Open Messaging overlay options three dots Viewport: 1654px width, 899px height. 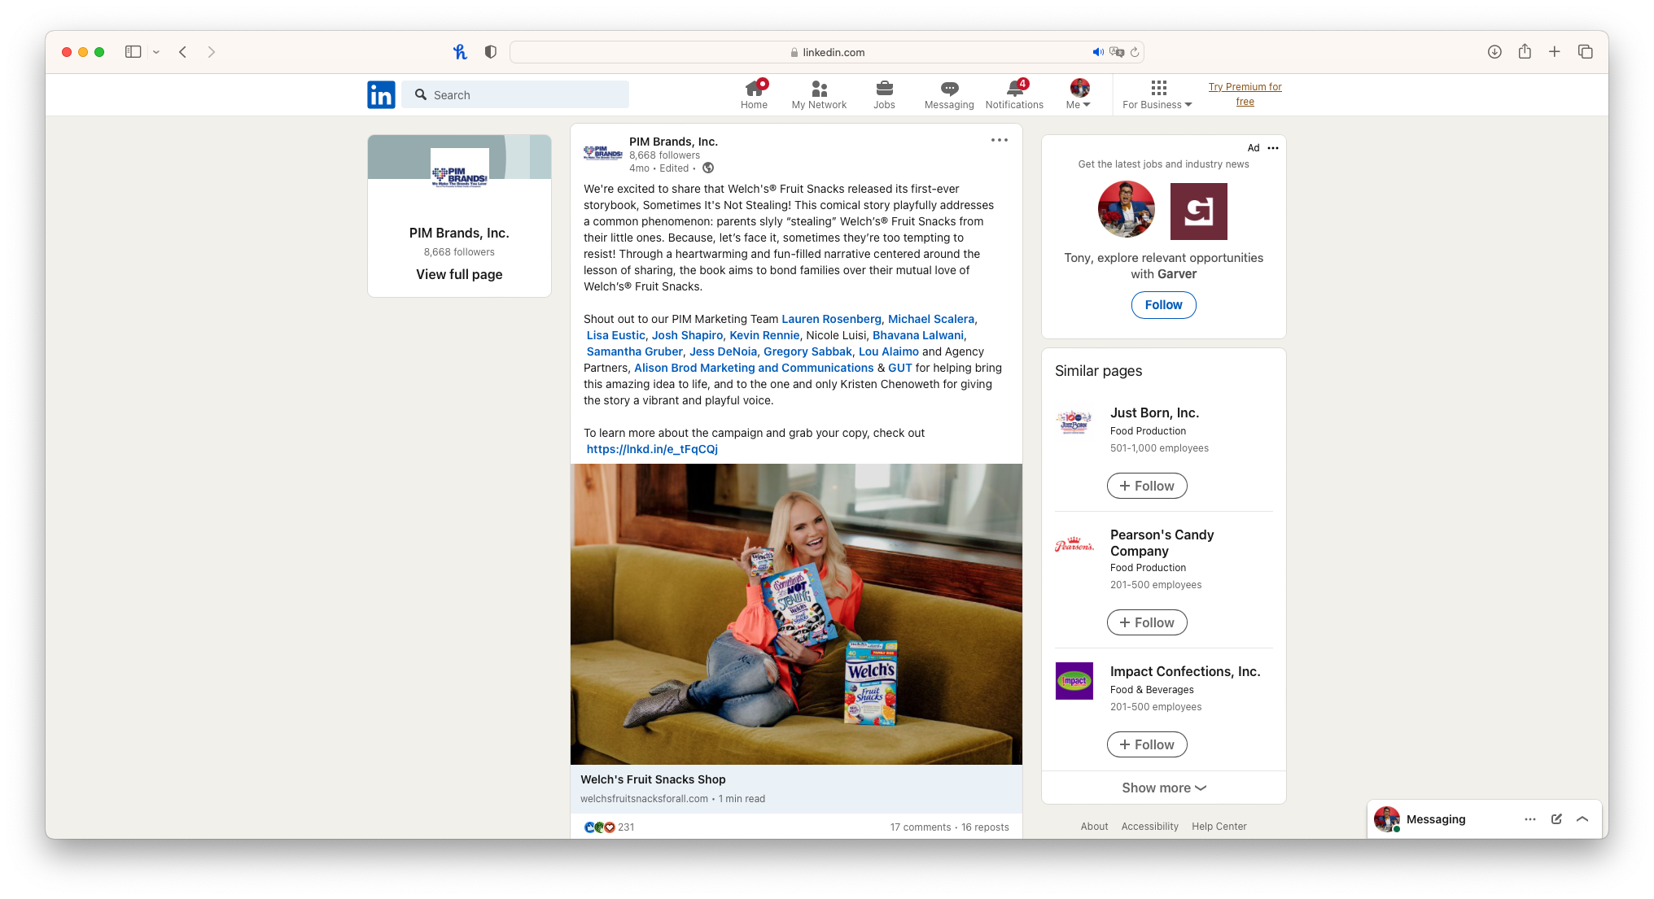pos(1530,819)
